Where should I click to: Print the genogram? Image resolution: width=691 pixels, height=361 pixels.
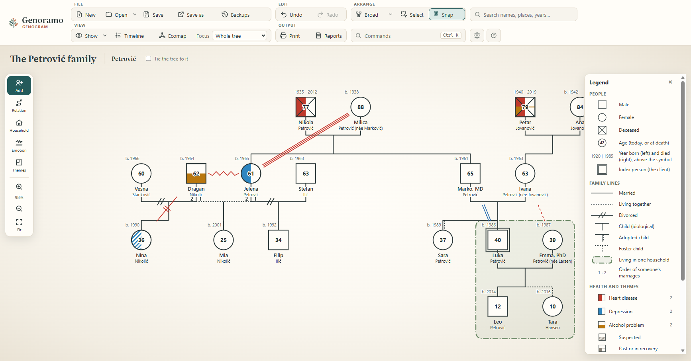pos(290,36)
